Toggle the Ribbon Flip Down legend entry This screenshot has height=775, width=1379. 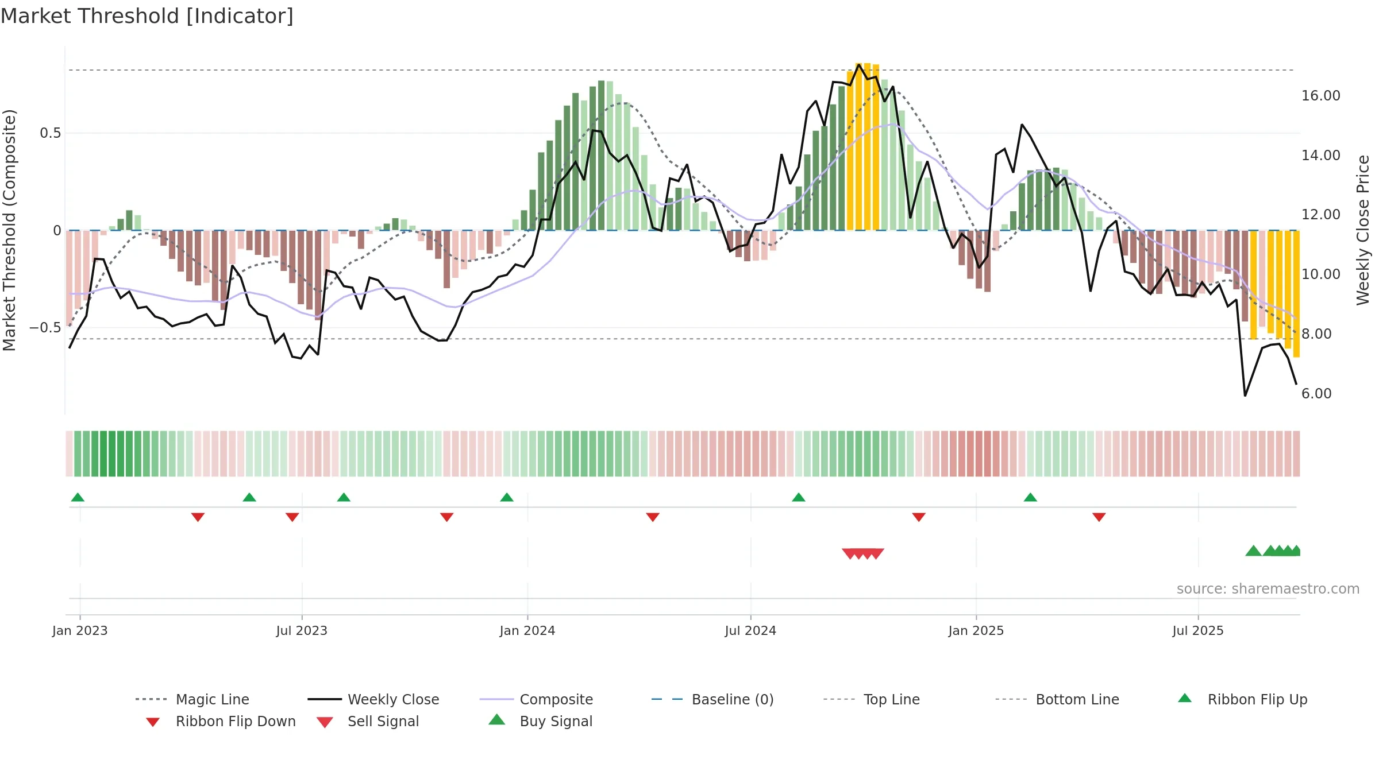[220, 721]
